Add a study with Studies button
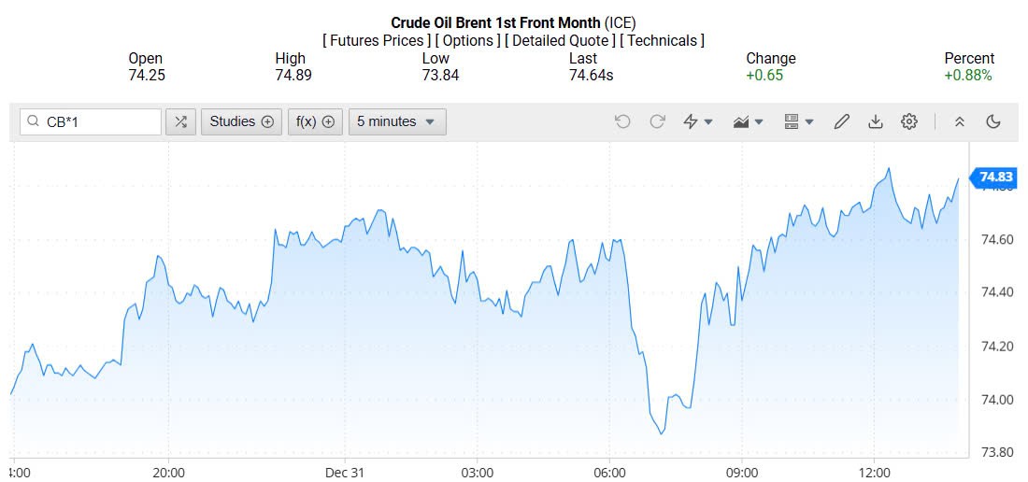The image size is (1028, 482). 241,121
